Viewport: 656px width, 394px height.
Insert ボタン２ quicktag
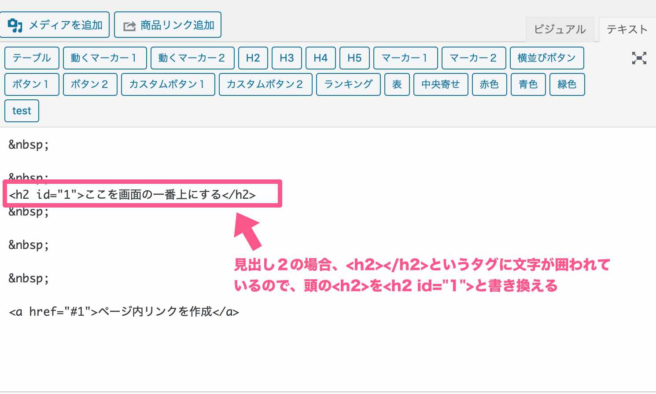[90, 84]
